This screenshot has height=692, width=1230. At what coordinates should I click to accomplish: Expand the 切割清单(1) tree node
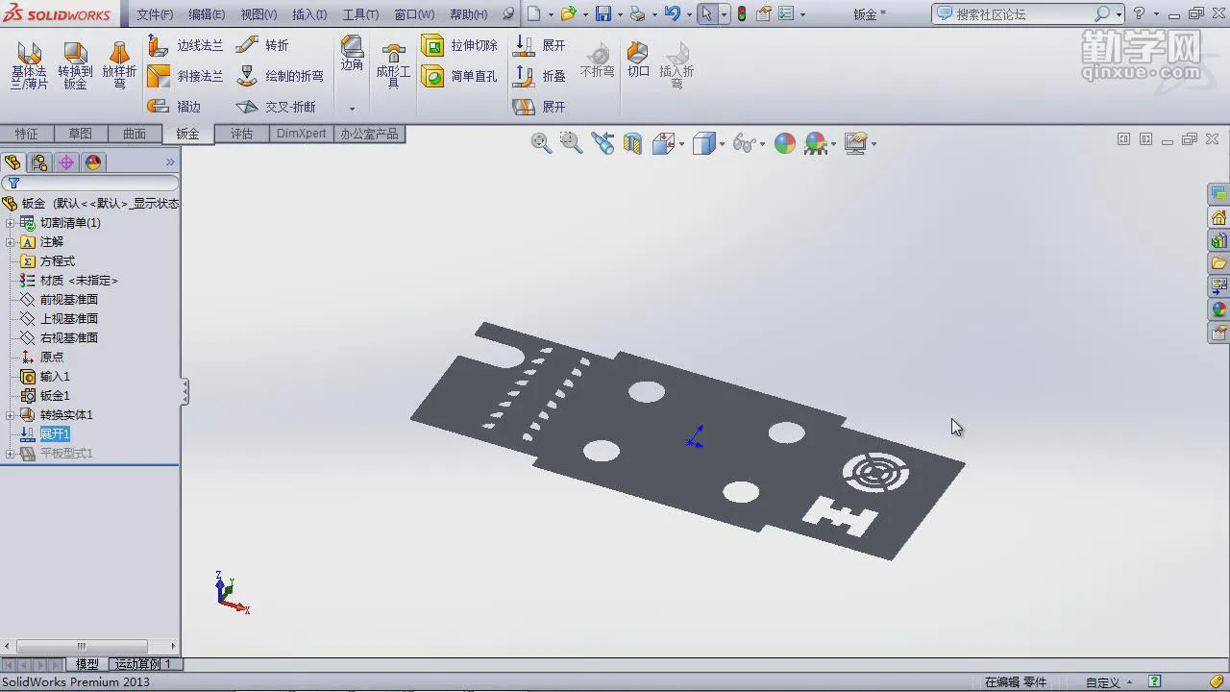point(11,223)
